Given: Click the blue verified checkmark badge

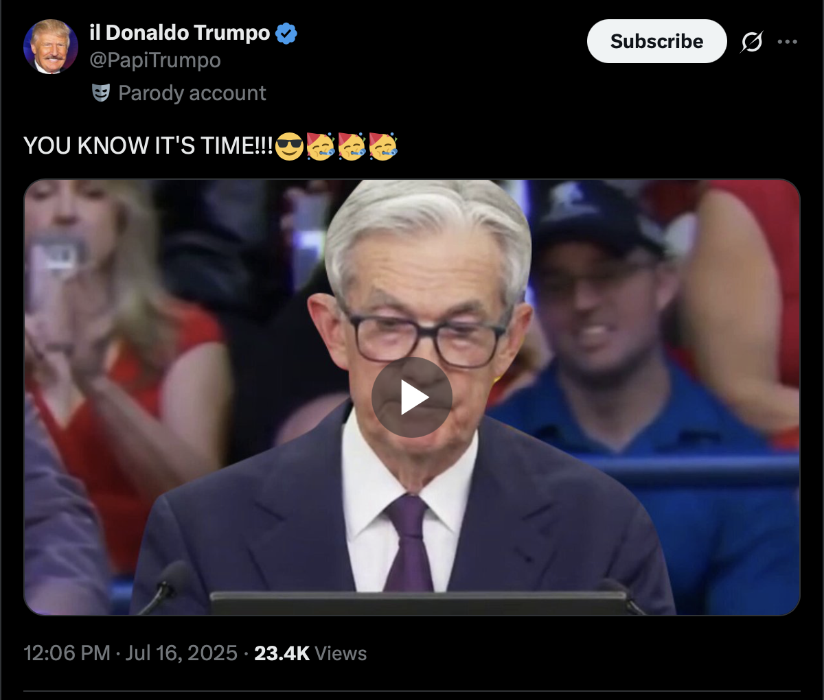Looking at the screenshot, I should 286,33.
